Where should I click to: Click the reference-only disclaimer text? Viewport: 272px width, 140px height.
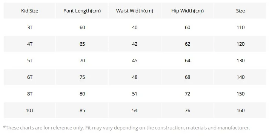pyautogui.click(x=126, y=128)
